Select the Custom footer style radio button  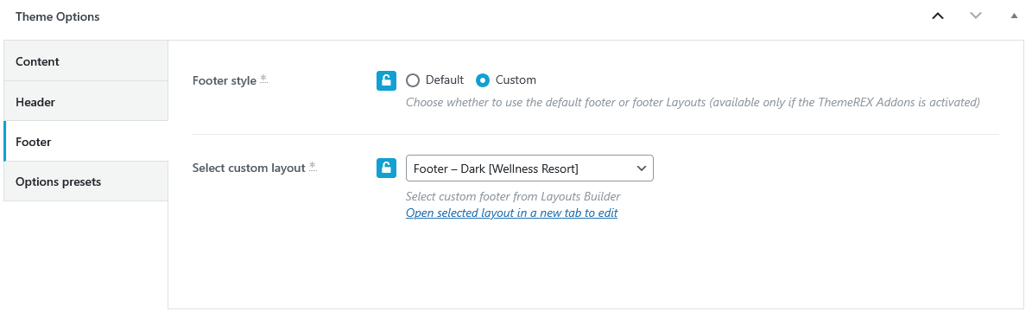coord(483,80)
